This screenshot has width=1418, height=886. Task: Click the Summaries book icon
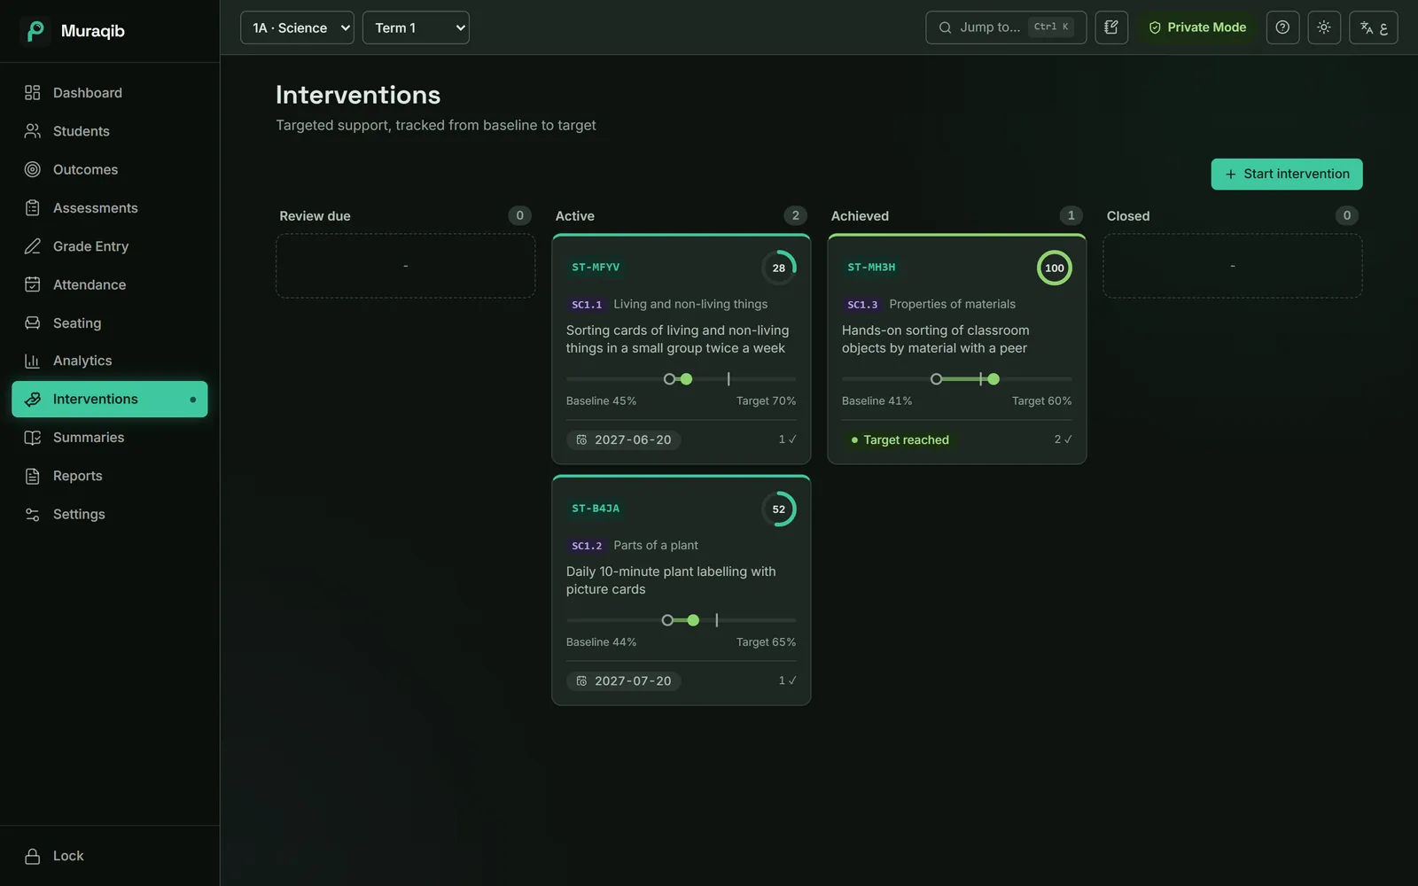click(x=33, y=438)
